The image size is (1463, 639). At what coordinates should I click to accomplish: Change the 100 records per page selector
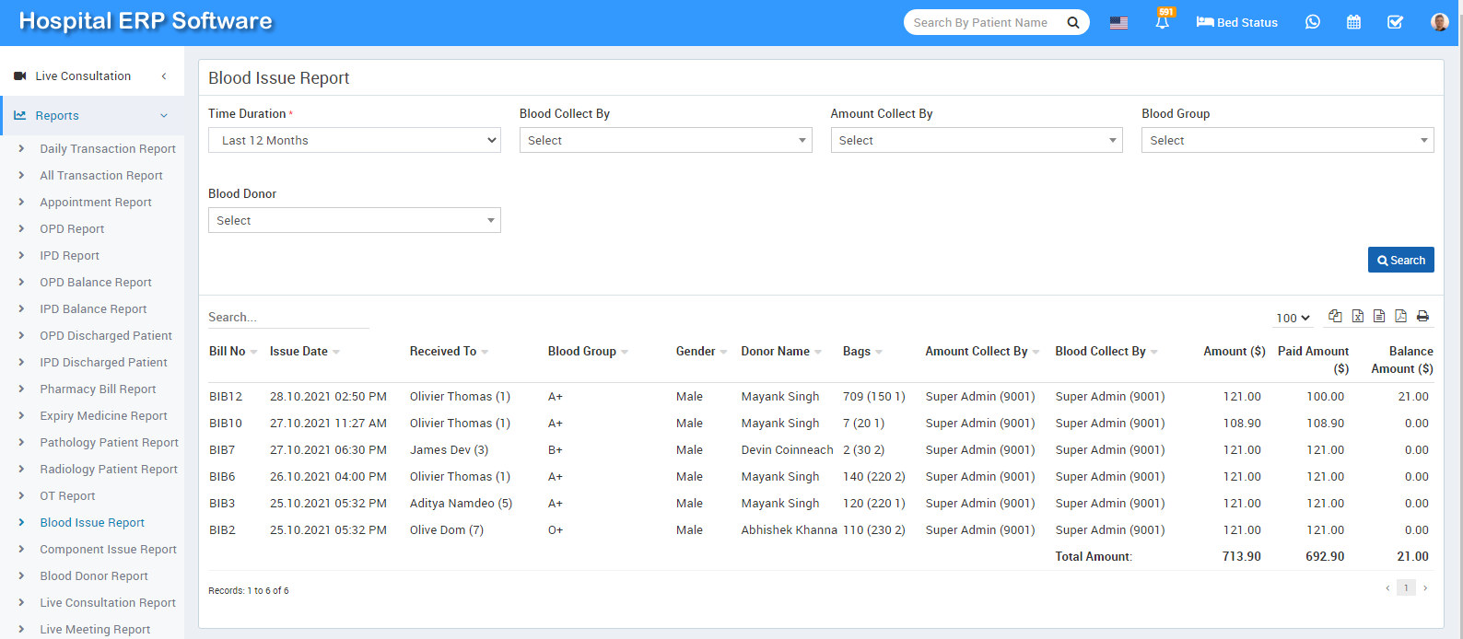click(x=1293, y=318)
